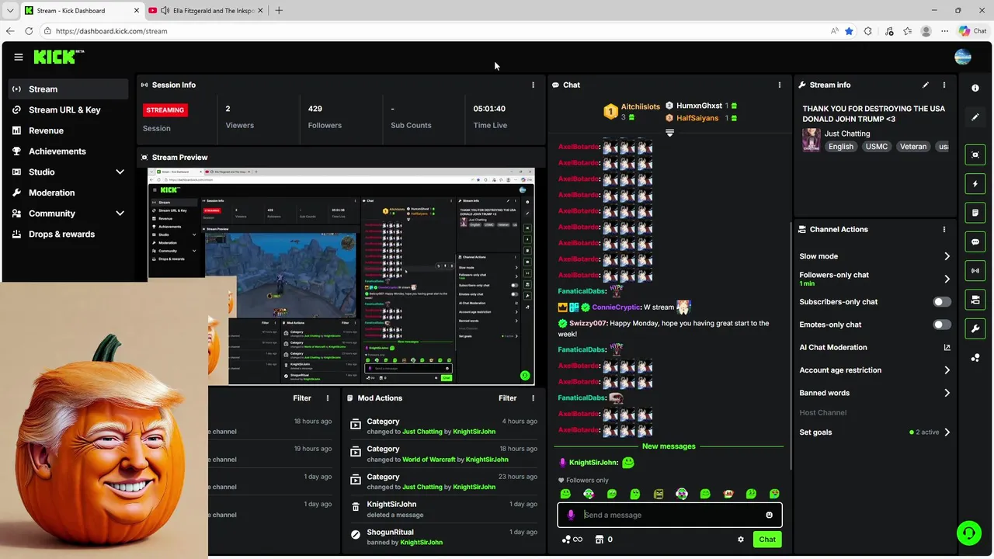Open Account age restriction chevron

tap(947, 370)
